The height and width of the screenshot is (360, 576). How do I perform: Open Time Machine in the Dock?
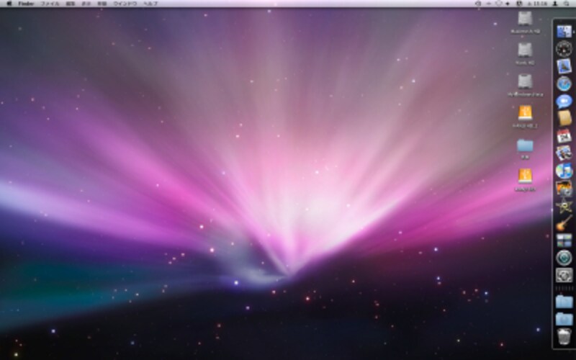click(564, 258)
